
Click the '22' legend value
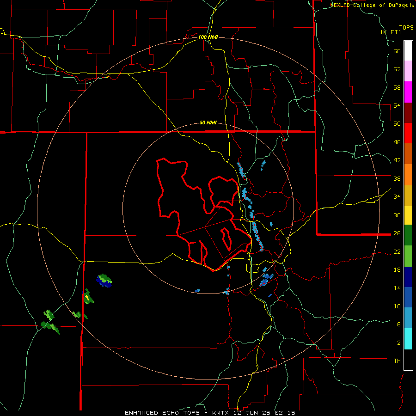(397, 251)
